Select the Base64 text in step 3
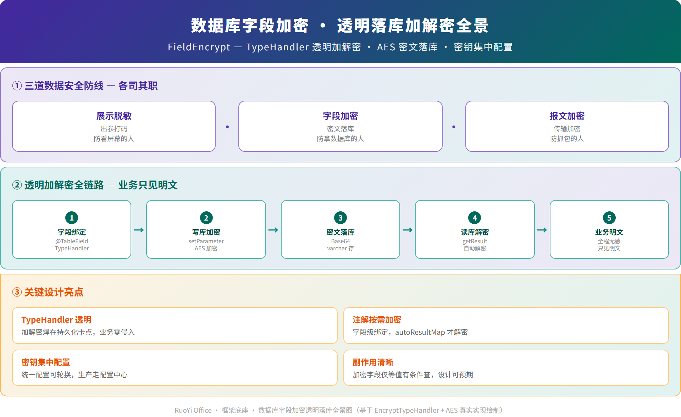 [340, 241]
